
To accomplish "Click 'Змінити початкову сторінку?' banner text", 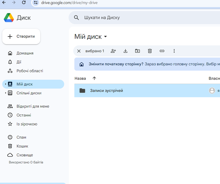I will click(x=116, y=64).
